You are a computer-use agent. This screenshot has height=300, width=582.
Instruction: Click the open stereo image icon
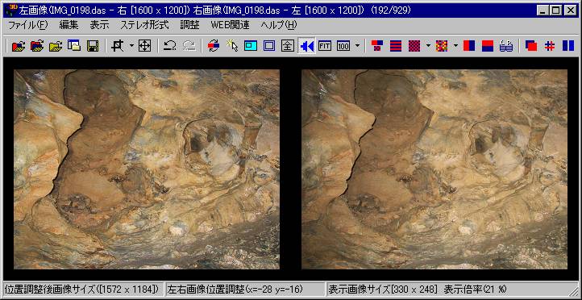[x=19, y=46]
